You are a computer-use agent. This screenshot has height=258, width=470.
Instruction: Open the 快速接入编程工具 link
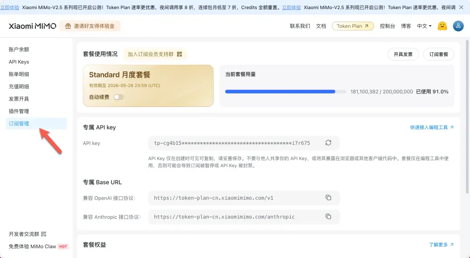coord(432,127)
